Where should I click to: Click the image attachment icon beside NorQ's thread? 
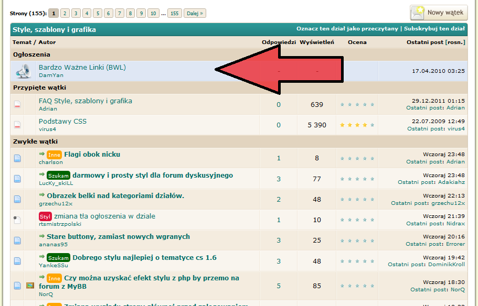[30, 286]
